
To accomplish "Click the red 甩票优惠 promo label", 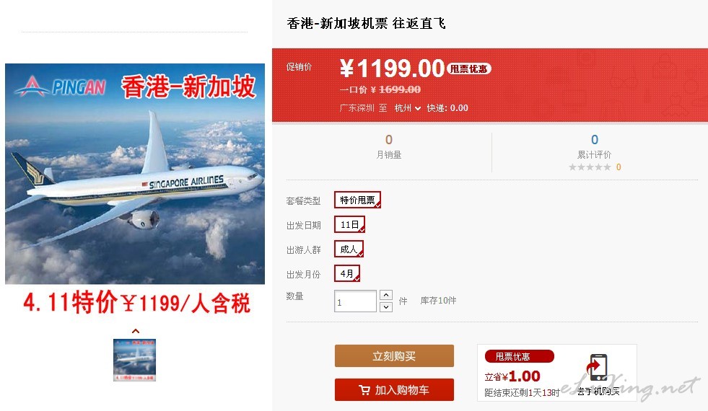I will click(x=519, y=356).
